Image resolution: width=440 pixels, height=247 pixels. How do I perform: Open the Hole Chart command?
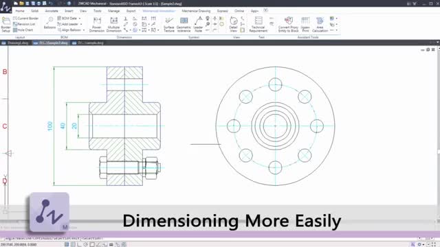[23, 30]
